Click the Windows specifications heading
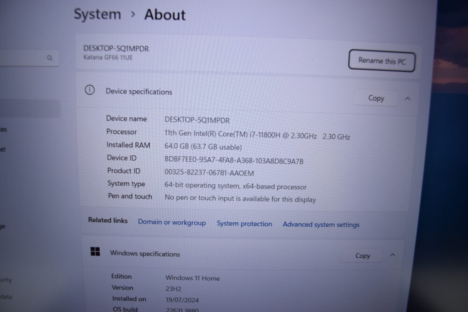468x312 pixels. click(x=145, y=254)
